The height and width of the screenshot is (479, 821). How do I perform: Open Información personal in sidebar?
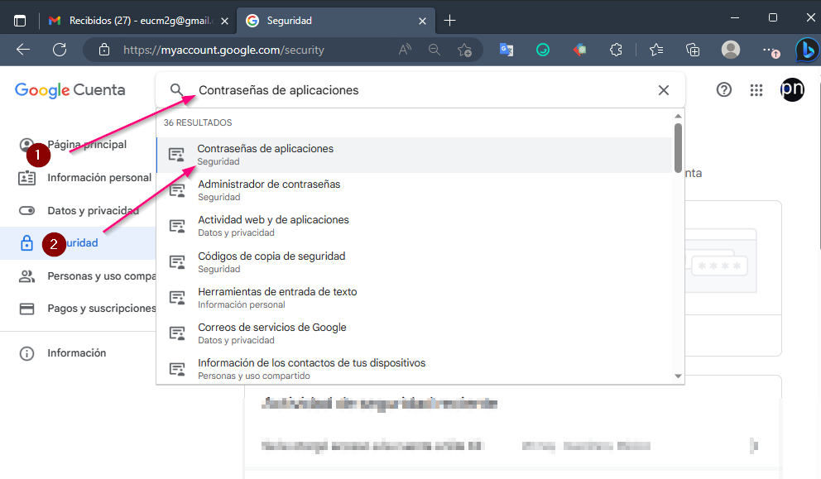[79, 178]
